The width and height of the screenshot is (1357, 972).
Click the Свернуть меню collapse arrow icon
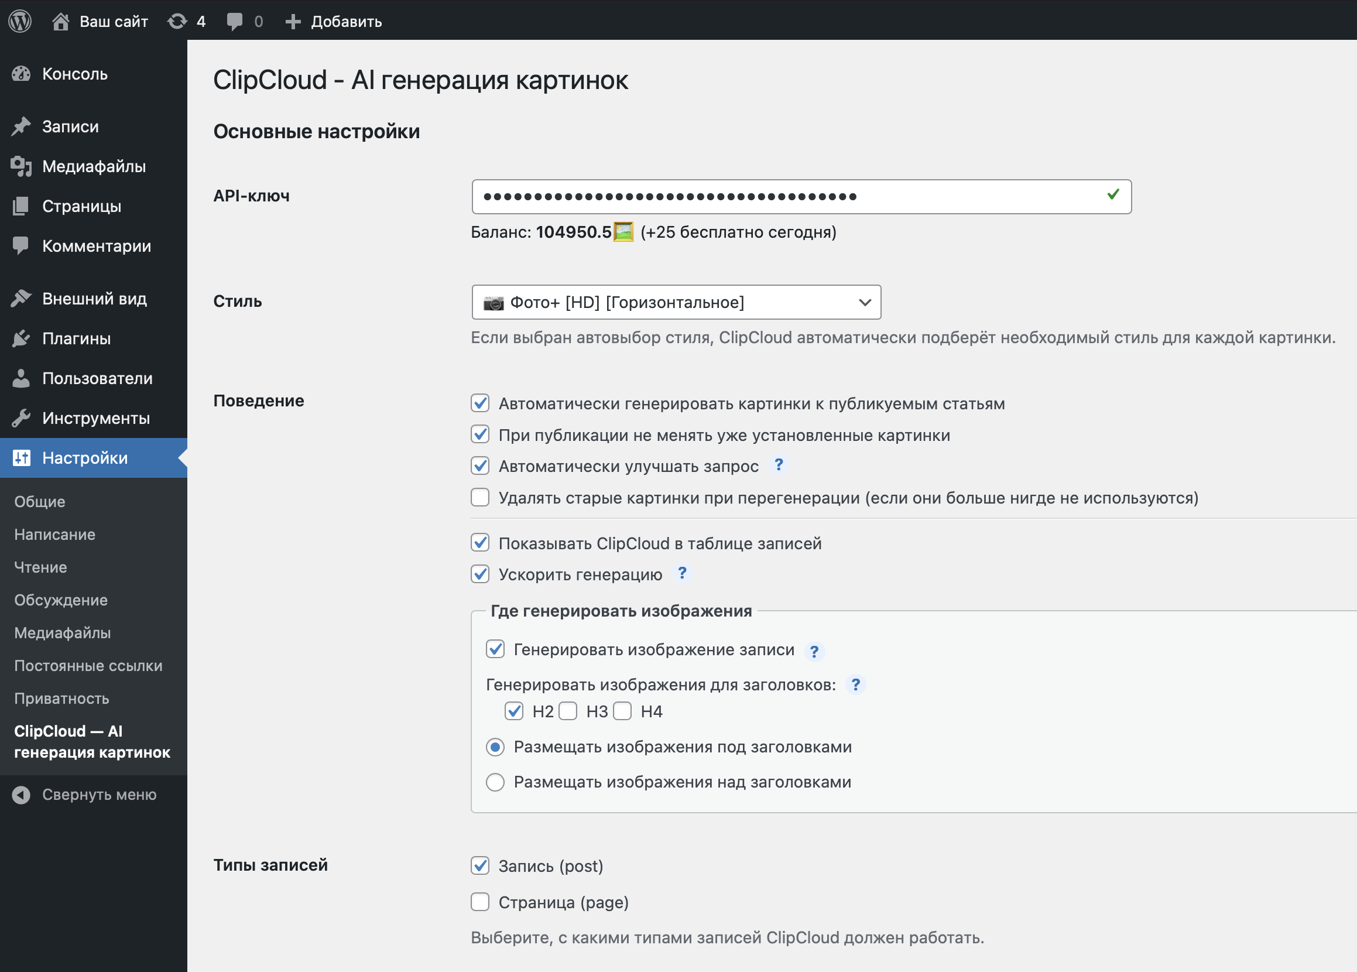tap(22, 795)
